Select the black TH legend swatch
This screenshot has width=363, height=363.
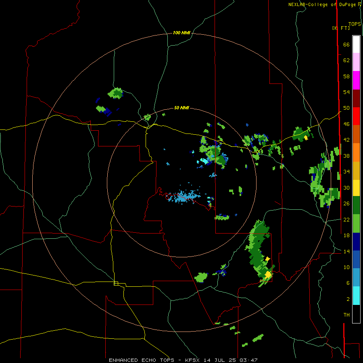tap(356, 314)
